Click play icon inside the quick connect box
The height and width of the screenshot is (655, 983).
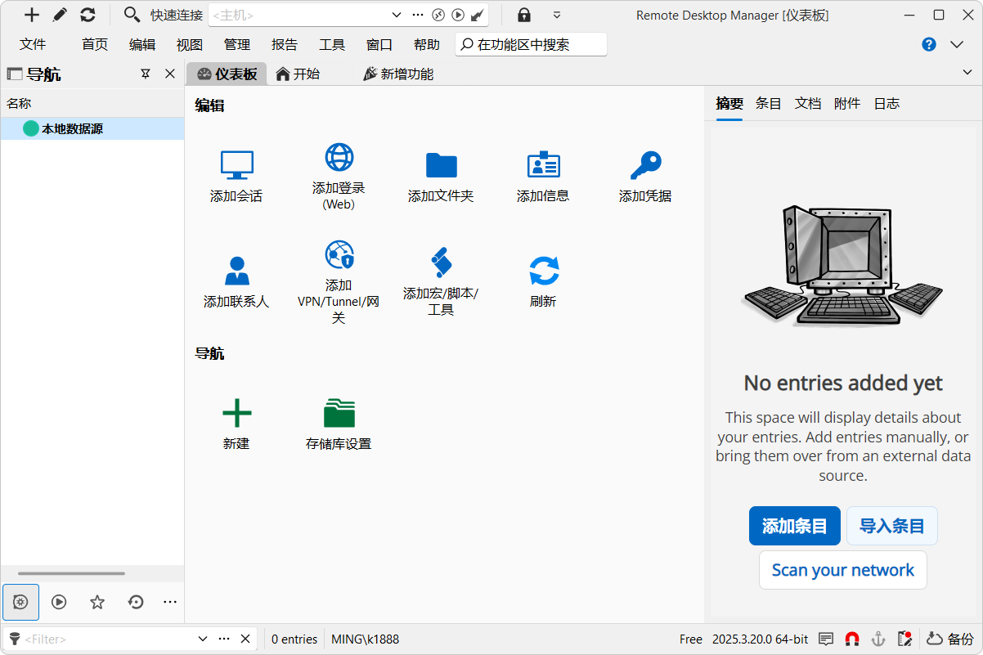[x=459, y=15]
